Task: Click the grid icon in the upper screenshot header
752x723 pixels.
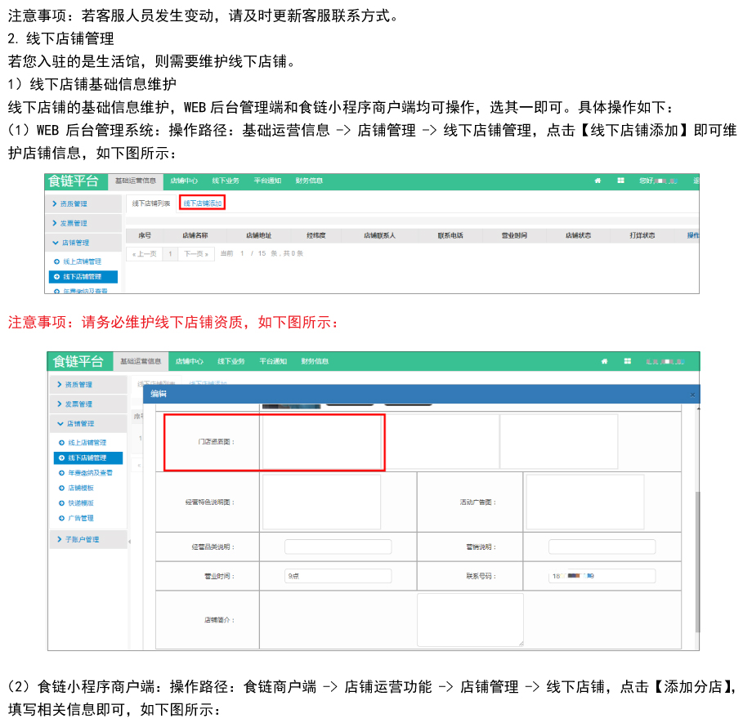Action: tap(620, 181)
